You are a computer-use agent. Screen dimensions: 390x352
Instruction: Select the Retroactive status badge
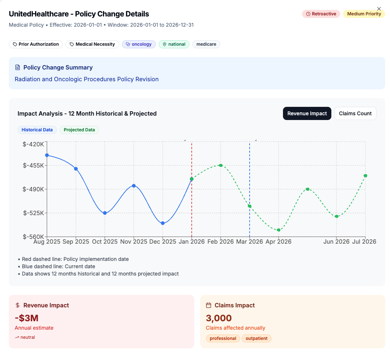pos(321,14)
